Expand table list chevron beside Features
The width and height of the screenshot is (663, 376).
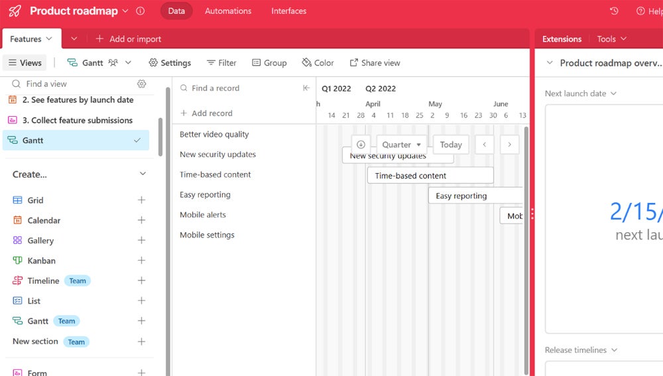[74, 39]
